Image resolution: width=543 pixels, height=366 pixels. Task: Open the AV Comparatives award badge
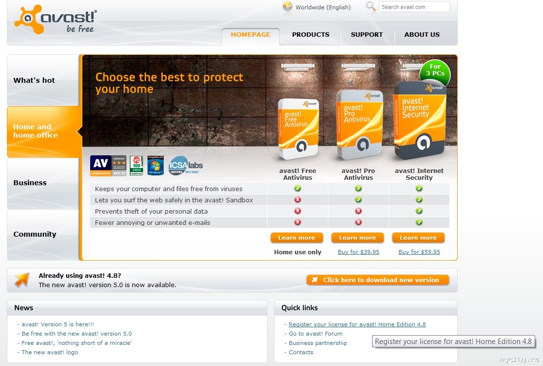108,166
